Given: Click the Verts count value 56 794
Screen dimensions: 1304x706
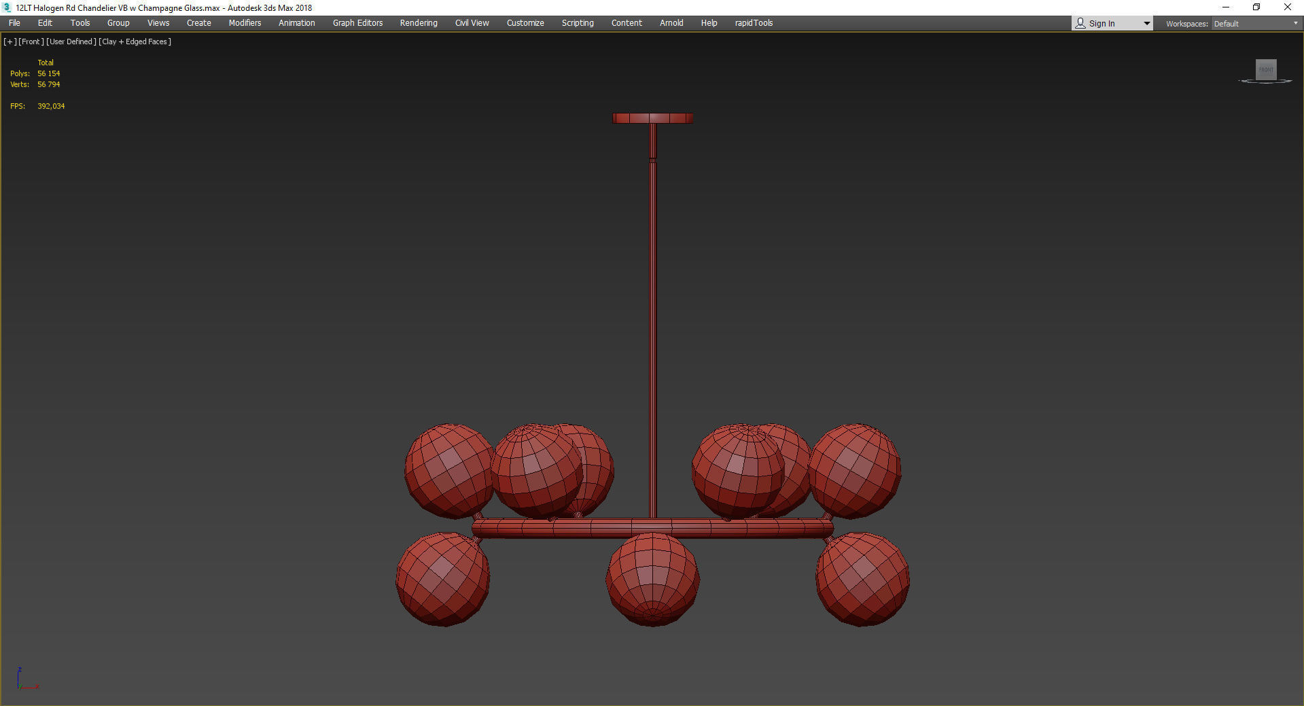Looking at the screenshot, I should pos(49,84).
